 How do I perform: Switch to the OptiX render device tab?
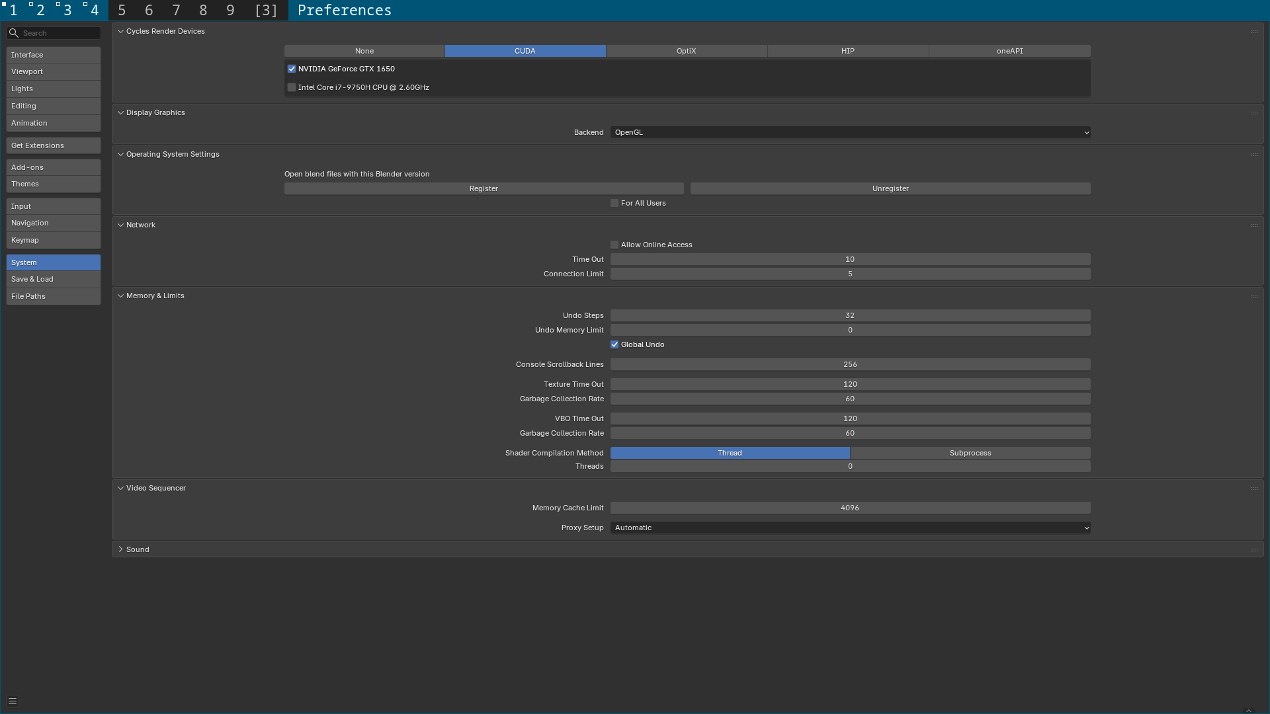click(687, 51)
